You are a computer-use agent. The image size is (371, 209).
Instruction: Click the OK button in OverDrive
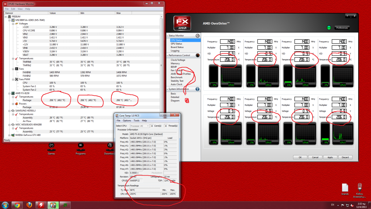click(x=300, y=157)
